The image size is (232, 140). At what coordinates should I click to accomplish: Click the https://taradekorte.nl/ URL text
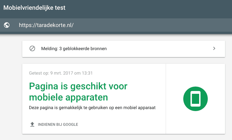pyautogui.click(x=46, y=25)
